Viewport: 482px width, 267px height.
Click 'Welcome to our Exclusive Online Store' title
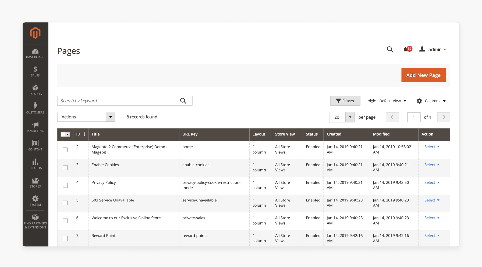point(126,218)
